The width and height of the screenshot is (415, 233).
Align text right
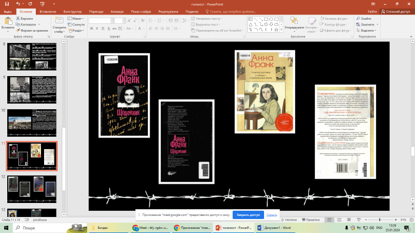coord(162,28)
